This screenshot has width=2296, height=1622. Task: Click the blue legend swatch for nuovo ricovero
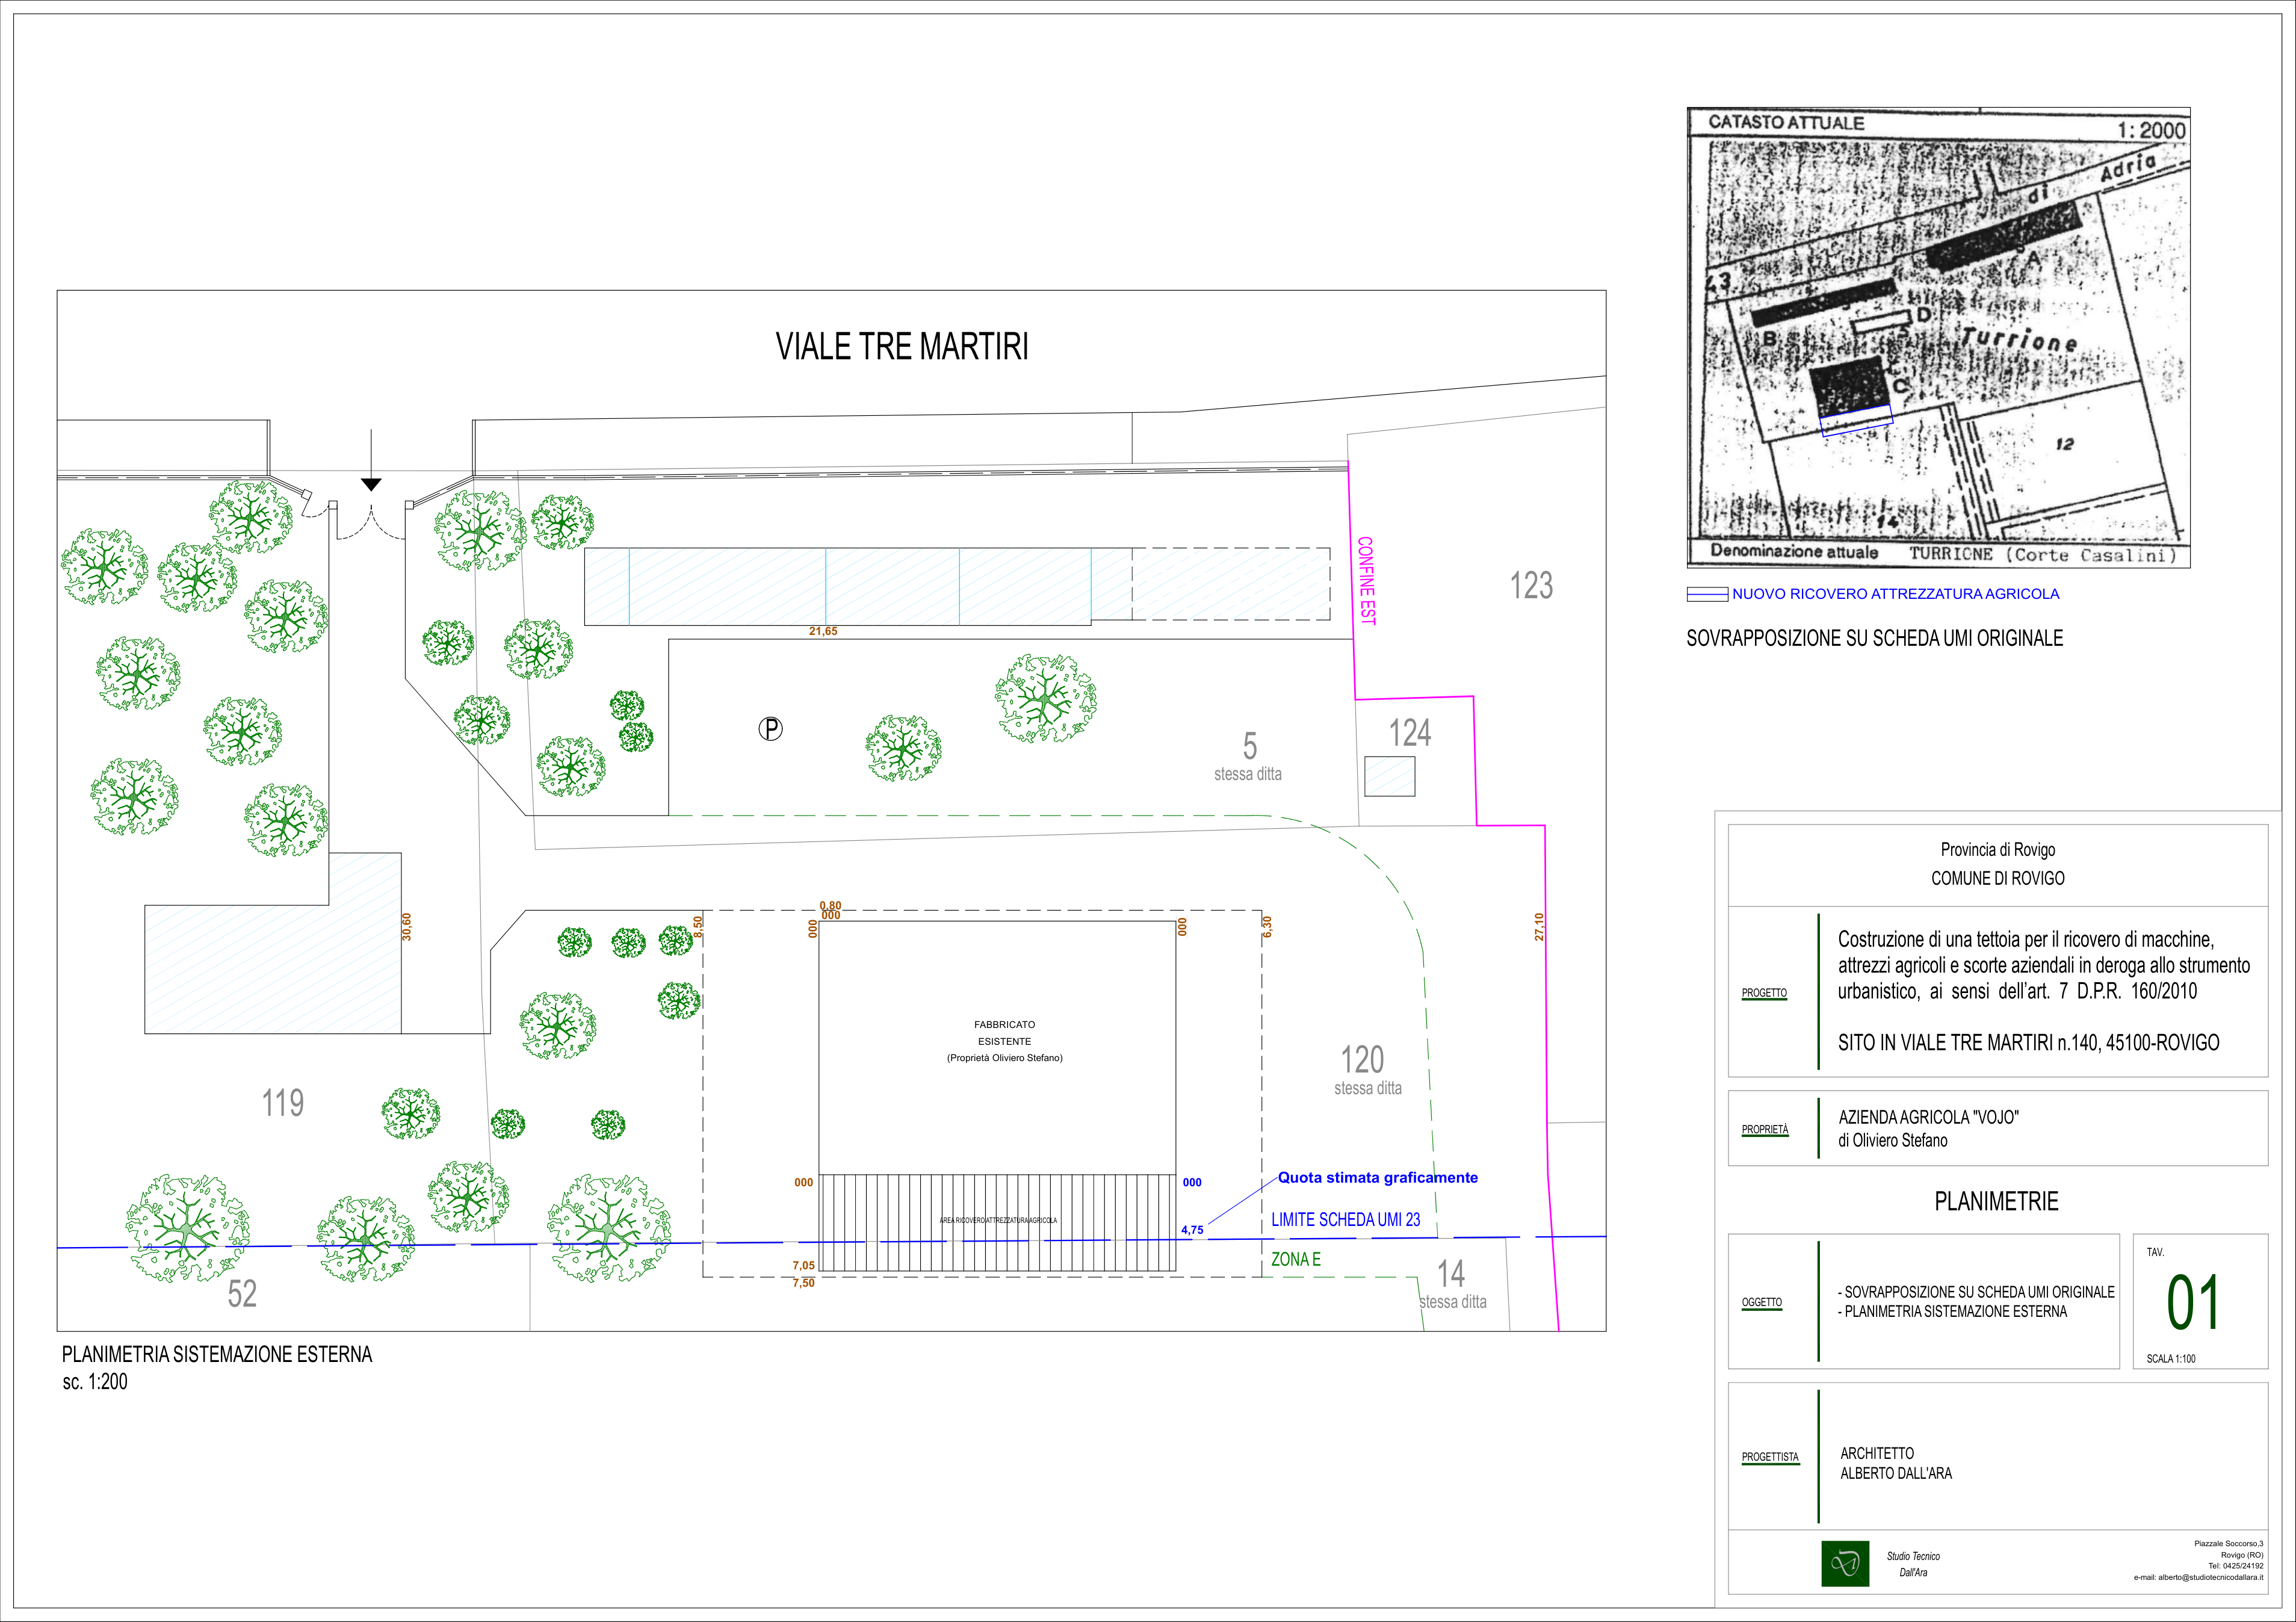pyautogui.click(x=1707, y=594)
